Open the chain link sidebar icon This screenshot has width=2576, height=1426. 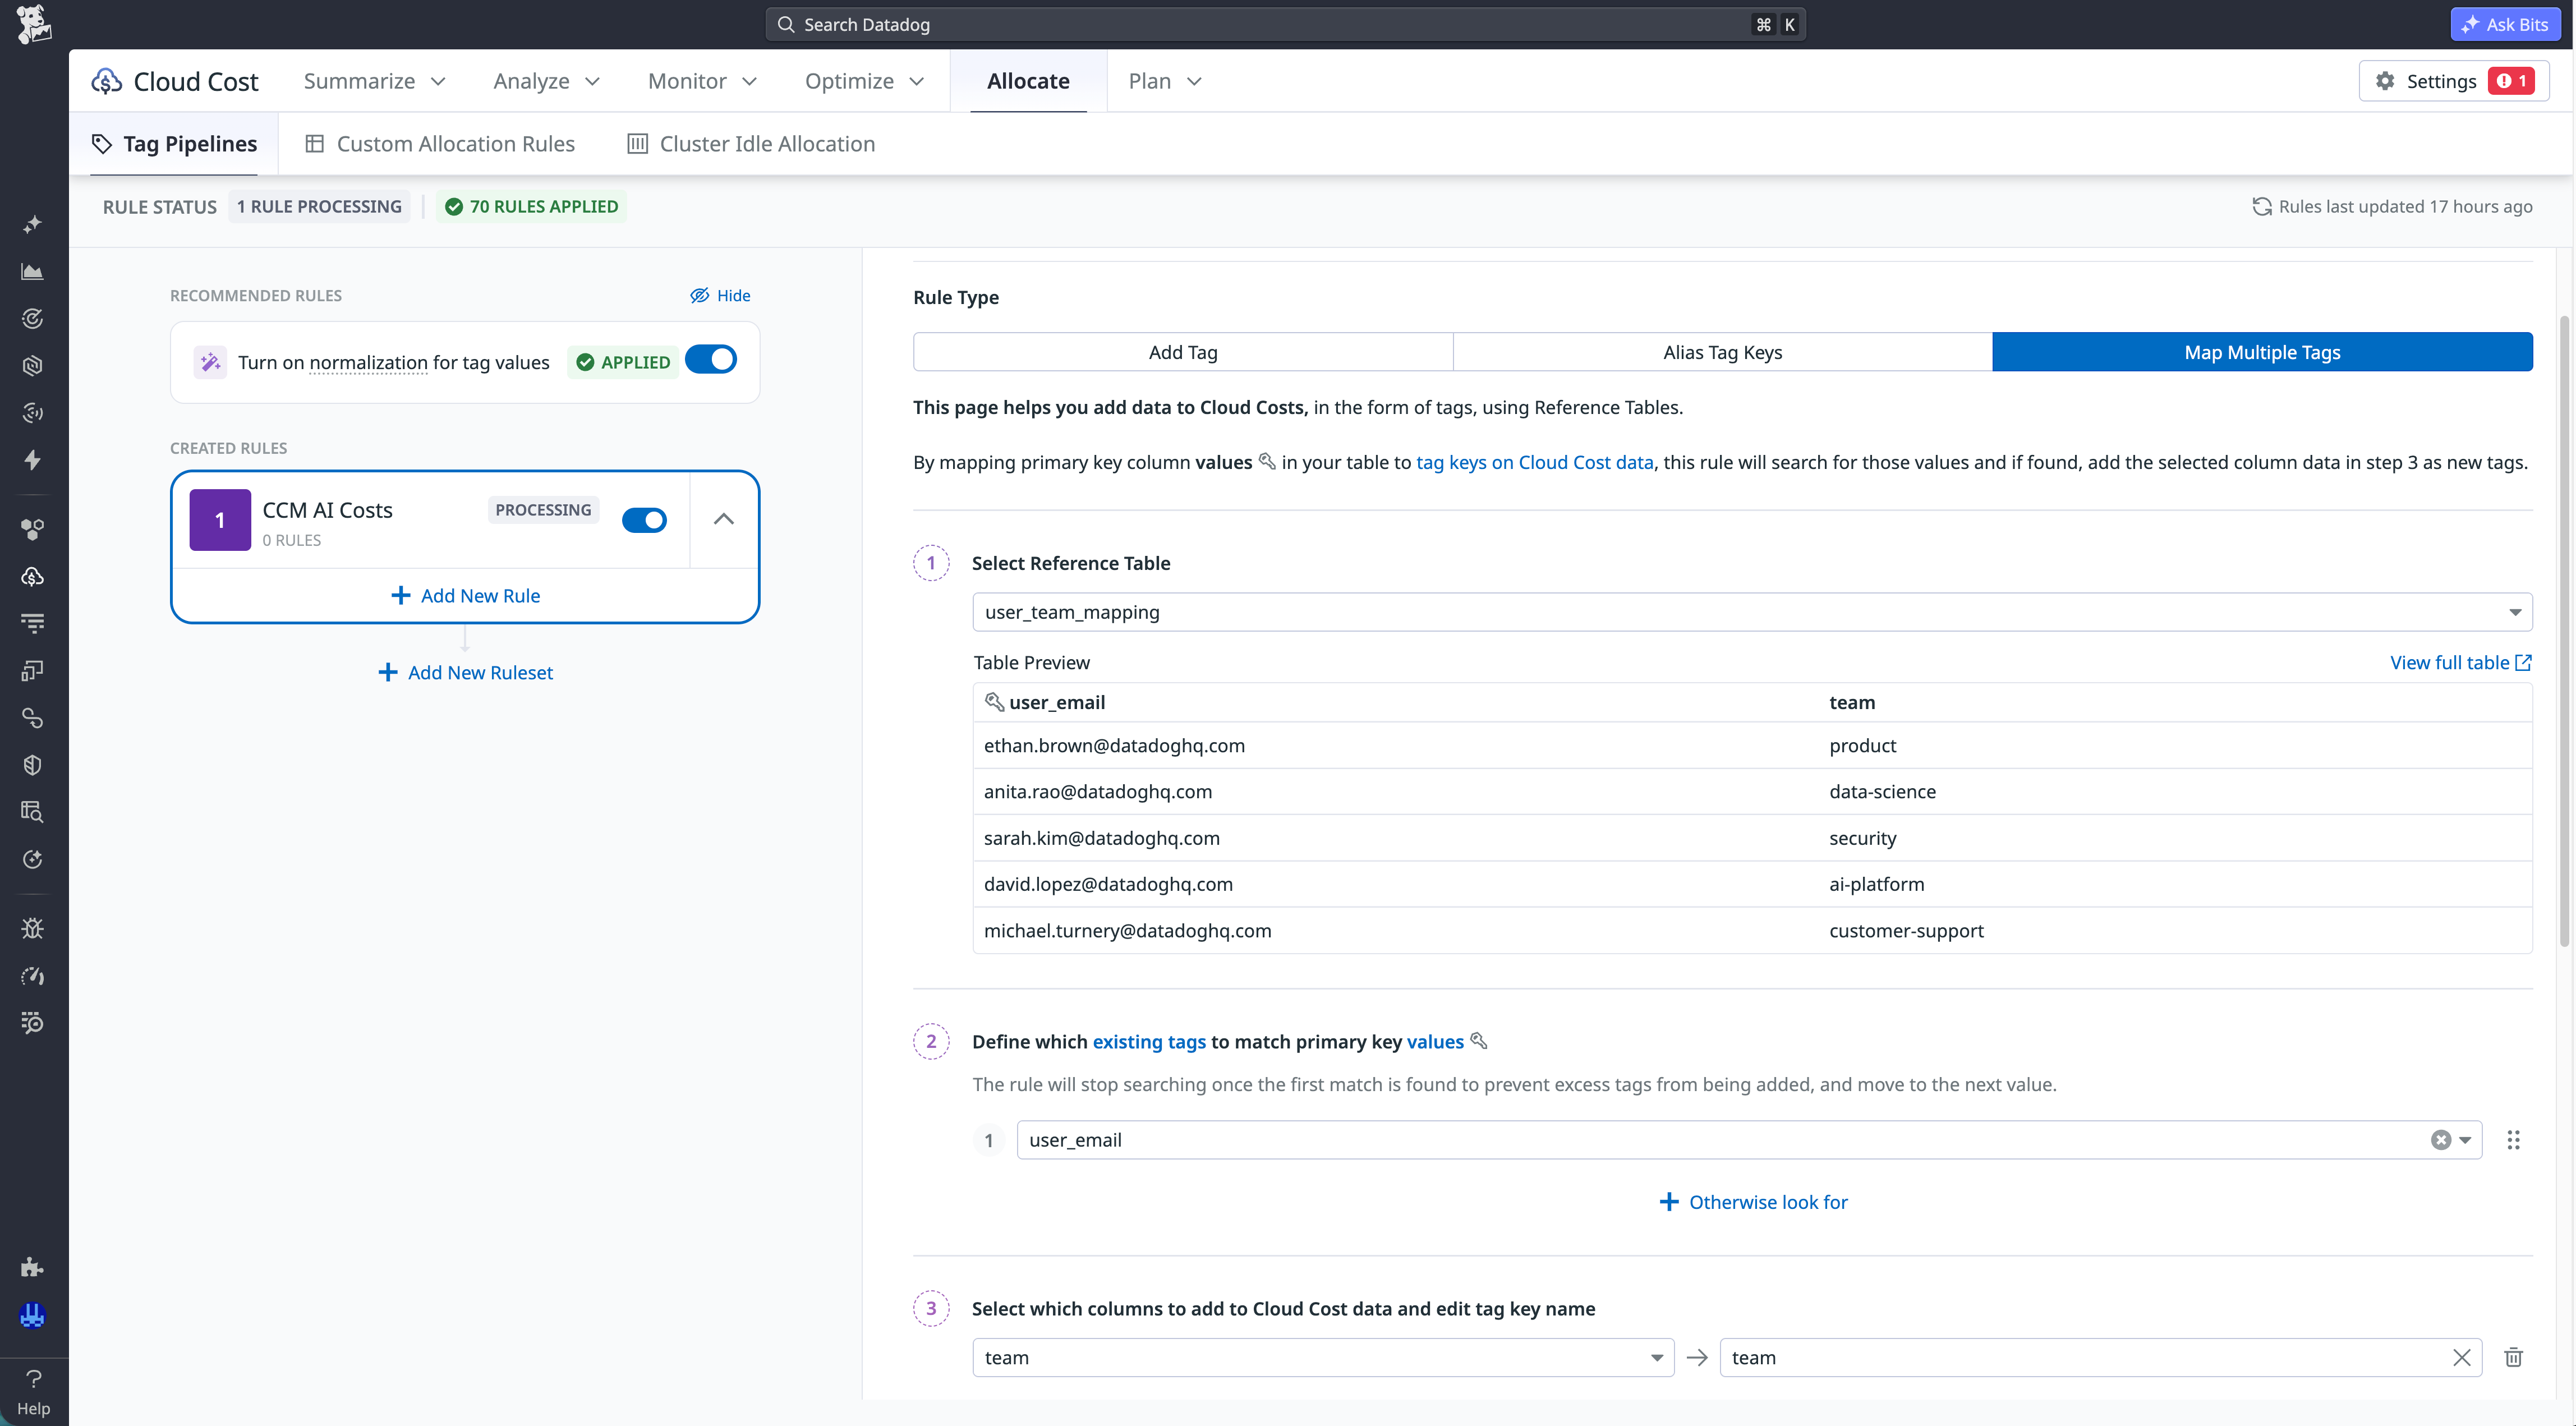[33, 717]
